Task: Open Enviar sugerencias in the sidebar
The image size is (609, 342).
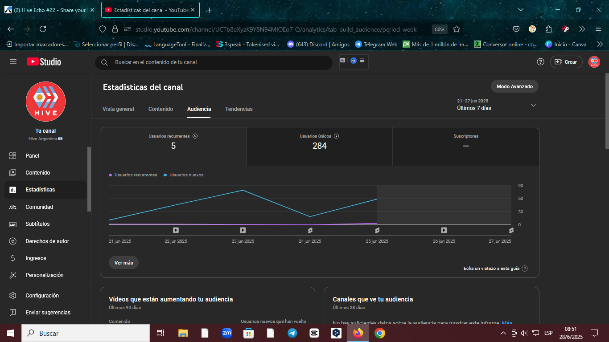Action: coord(45,313)
